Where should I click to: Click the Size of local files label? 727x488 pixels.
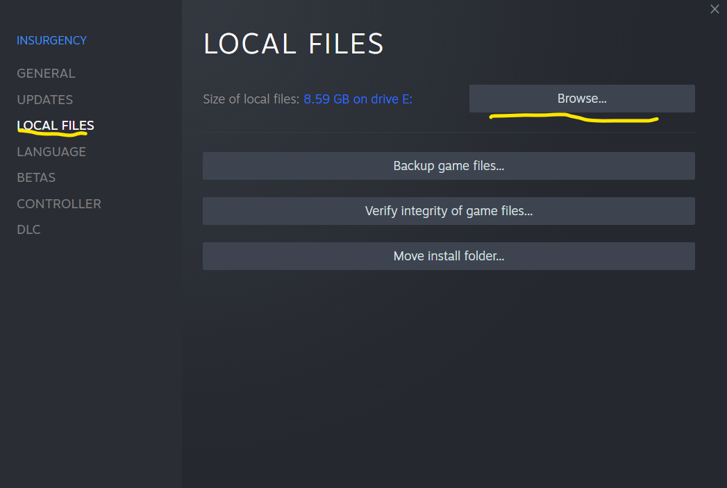pos(251,99)
